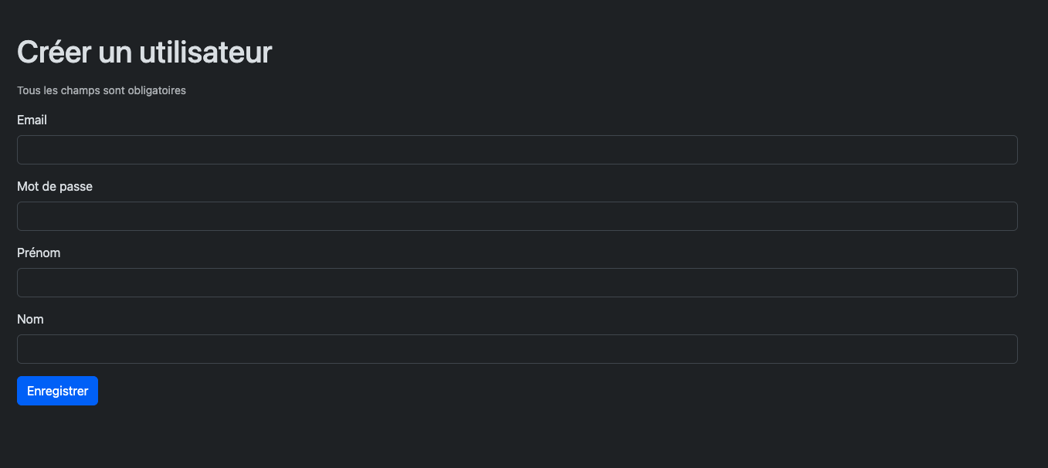This screenshot has width=1048, height=468.
Task: Activate the email address entry box
Action: 517,150
